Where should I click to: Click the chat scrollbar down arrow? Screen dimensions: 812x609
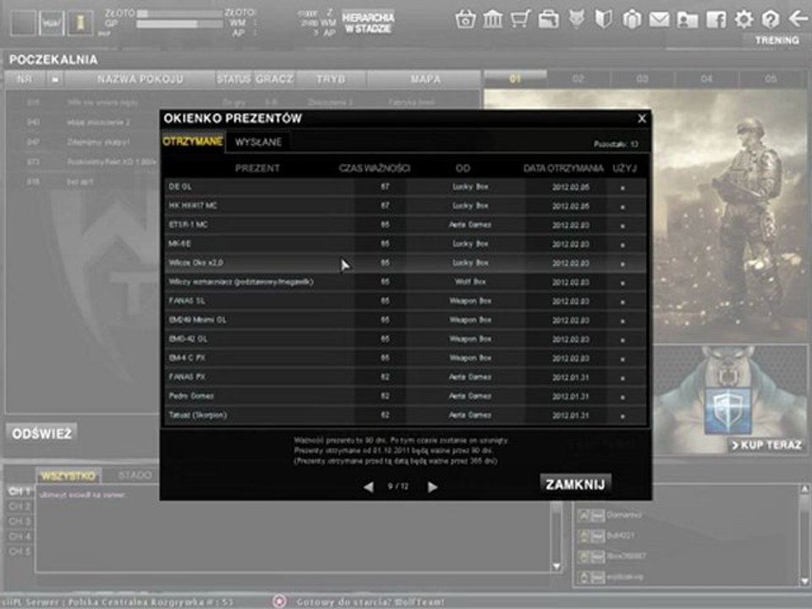point(557,567)
